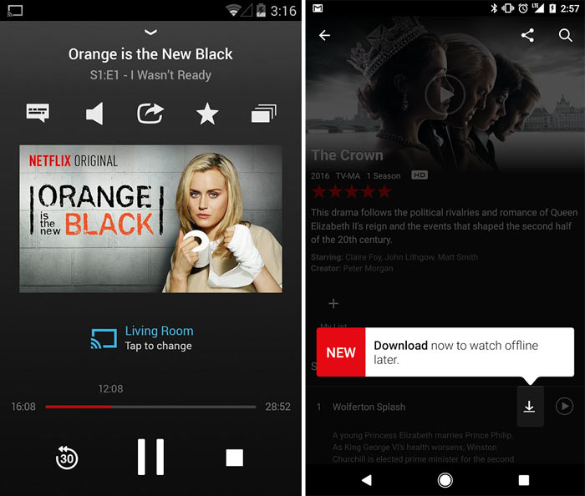Stop casting playback

[234, 458]
